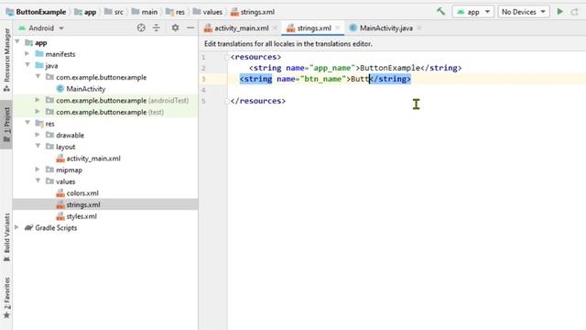The image size is (586, 330).
Task: Open Build Variants side panel
Action: tap(6, 237)
